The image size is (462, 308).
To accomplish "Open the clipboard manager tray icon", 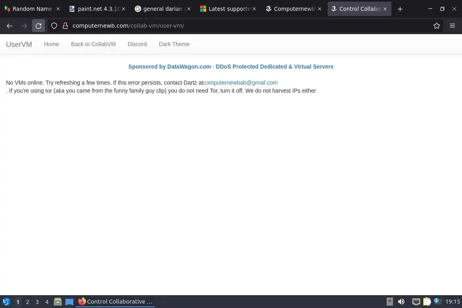I will (427, 302).
